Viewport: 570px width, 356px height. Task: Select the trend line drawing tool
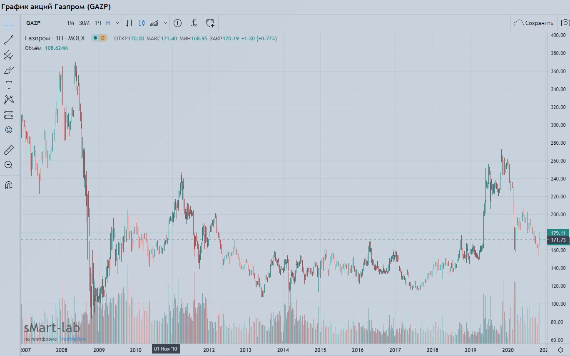[9, 40]
